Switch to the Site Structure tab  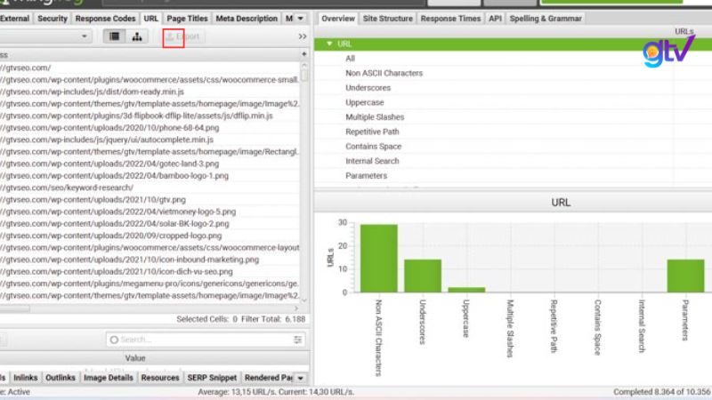point(387,18)
